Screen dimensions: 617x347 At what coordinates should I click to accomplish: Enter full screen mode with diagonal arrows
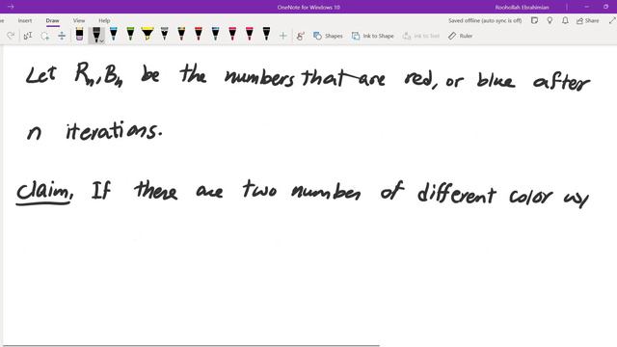[612, 20]
